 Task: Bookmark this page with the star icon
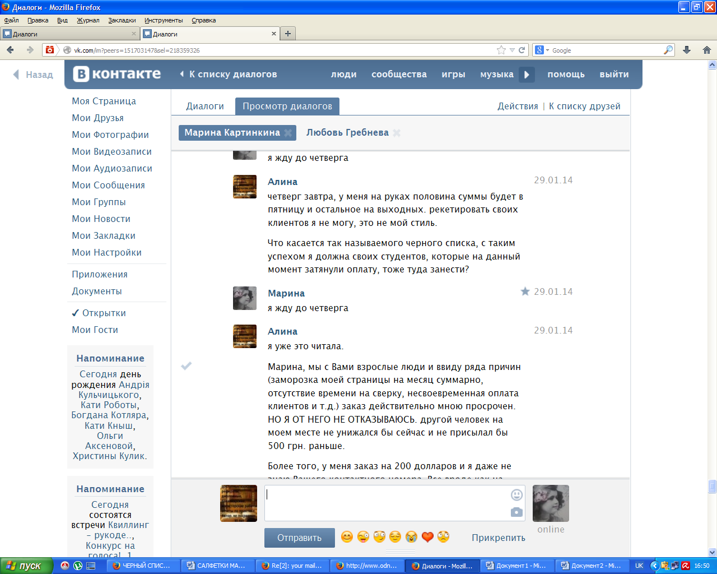501,50
